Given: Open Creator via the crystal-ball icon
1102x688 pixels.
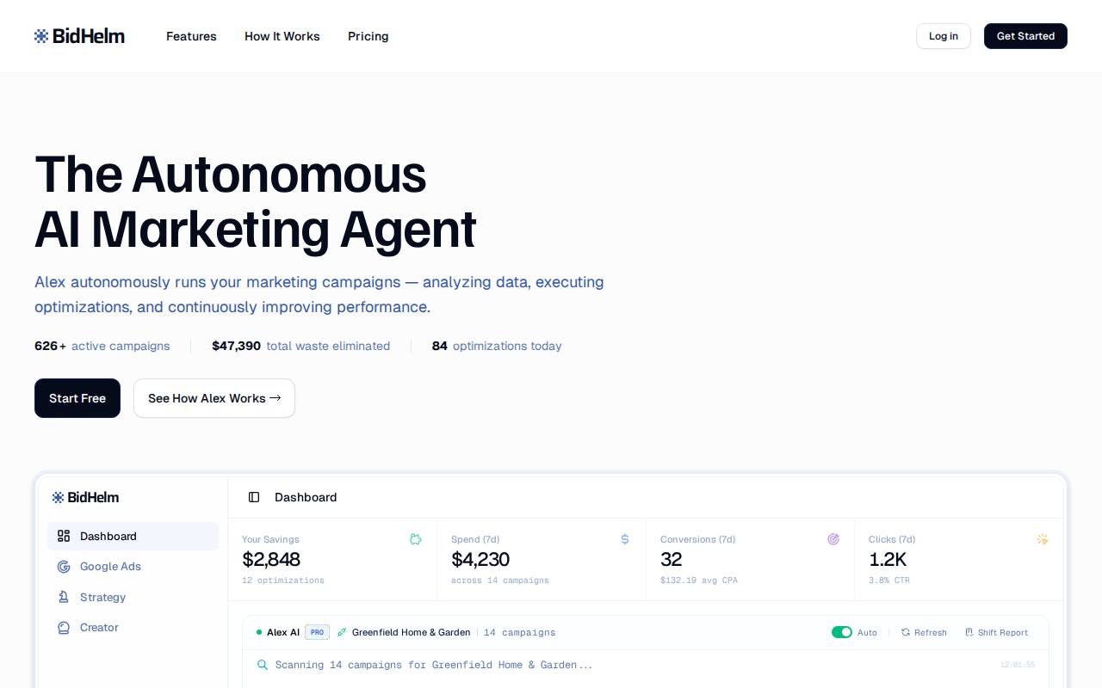Looking at the screenshot, I should point(64,628).
